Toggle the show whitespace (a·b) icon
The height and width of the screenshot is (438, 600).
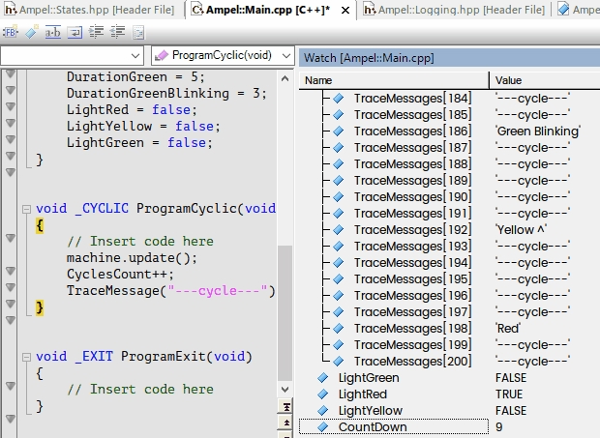click(x=53, y=33)
